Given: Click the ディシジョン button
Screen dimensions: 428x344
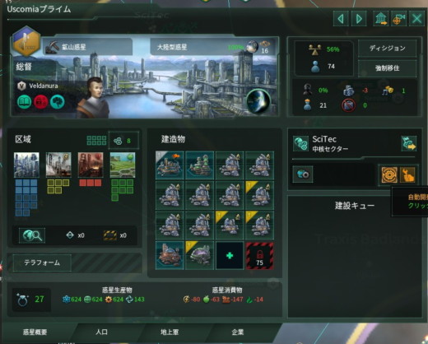Looking at the screenshot, I should pyautogui.click(x=387, y=49).
